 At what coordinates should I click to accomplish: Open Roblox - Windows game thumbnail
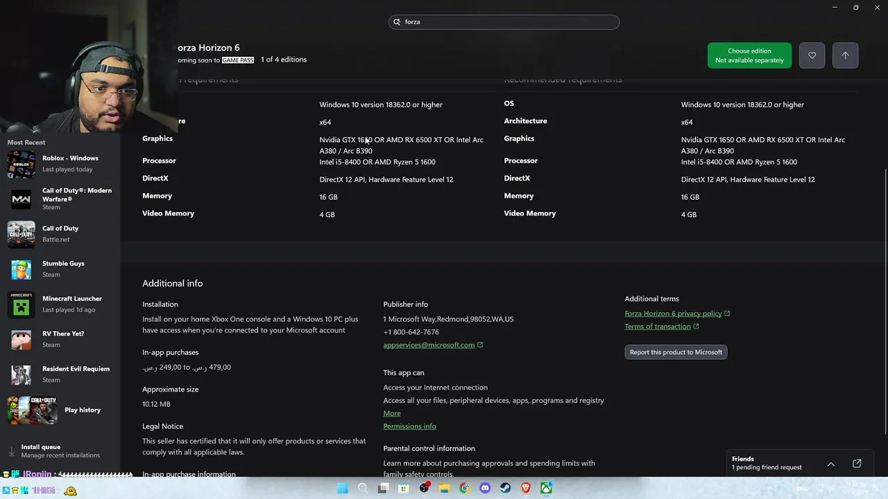coord(21,164)
